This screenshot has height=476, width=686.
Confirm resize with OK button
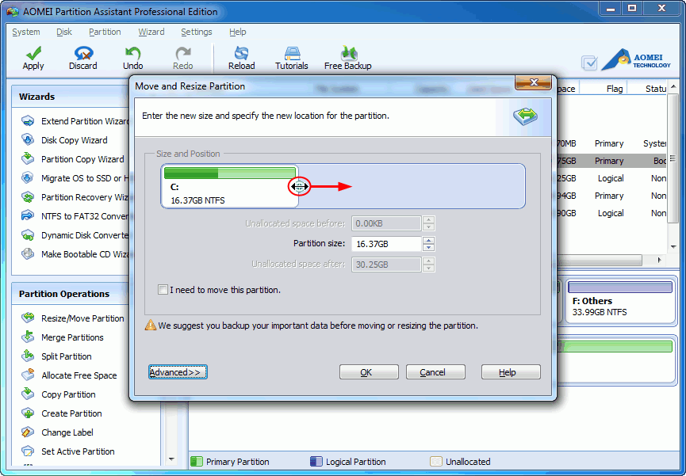coord(369,372)
